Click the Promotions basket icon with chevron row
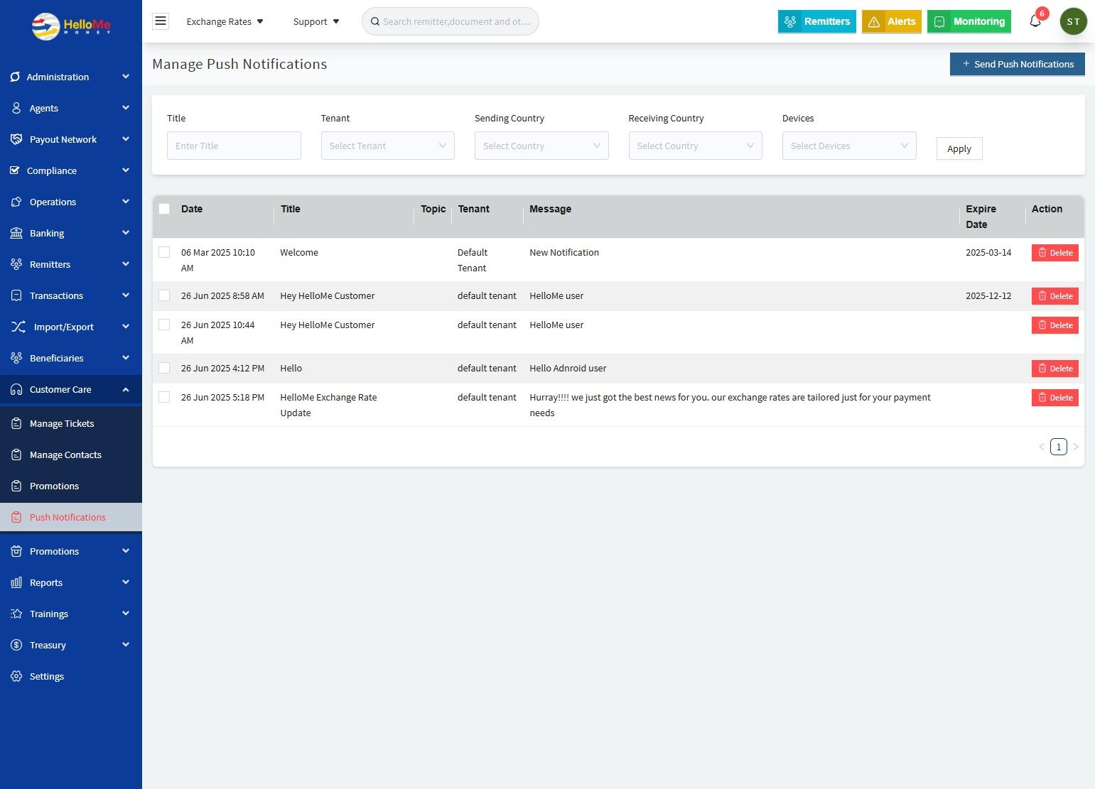Image resolution: width=1095 pixels, height=789 pixels. coord(16,551)
